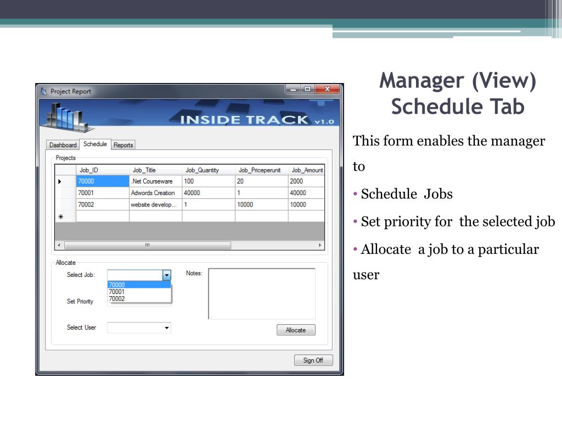Click the Project Report window icon
The height and width of the screenshot is (422, 562).
pyautogui.click(x=44, y=91)
